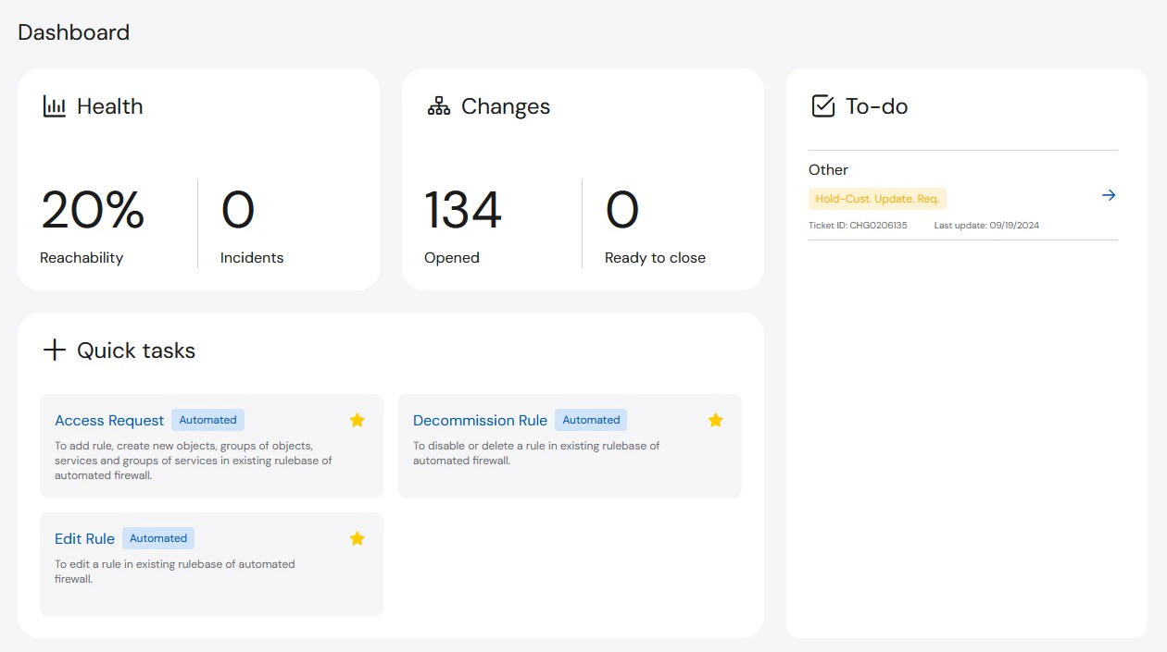Click the Changes card heading
The width and height of the screenshot is (1167, 652).
(x=506, y=106)
